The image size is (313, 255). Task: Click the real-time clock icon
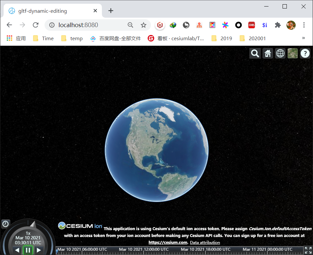(x=5, y=224)
